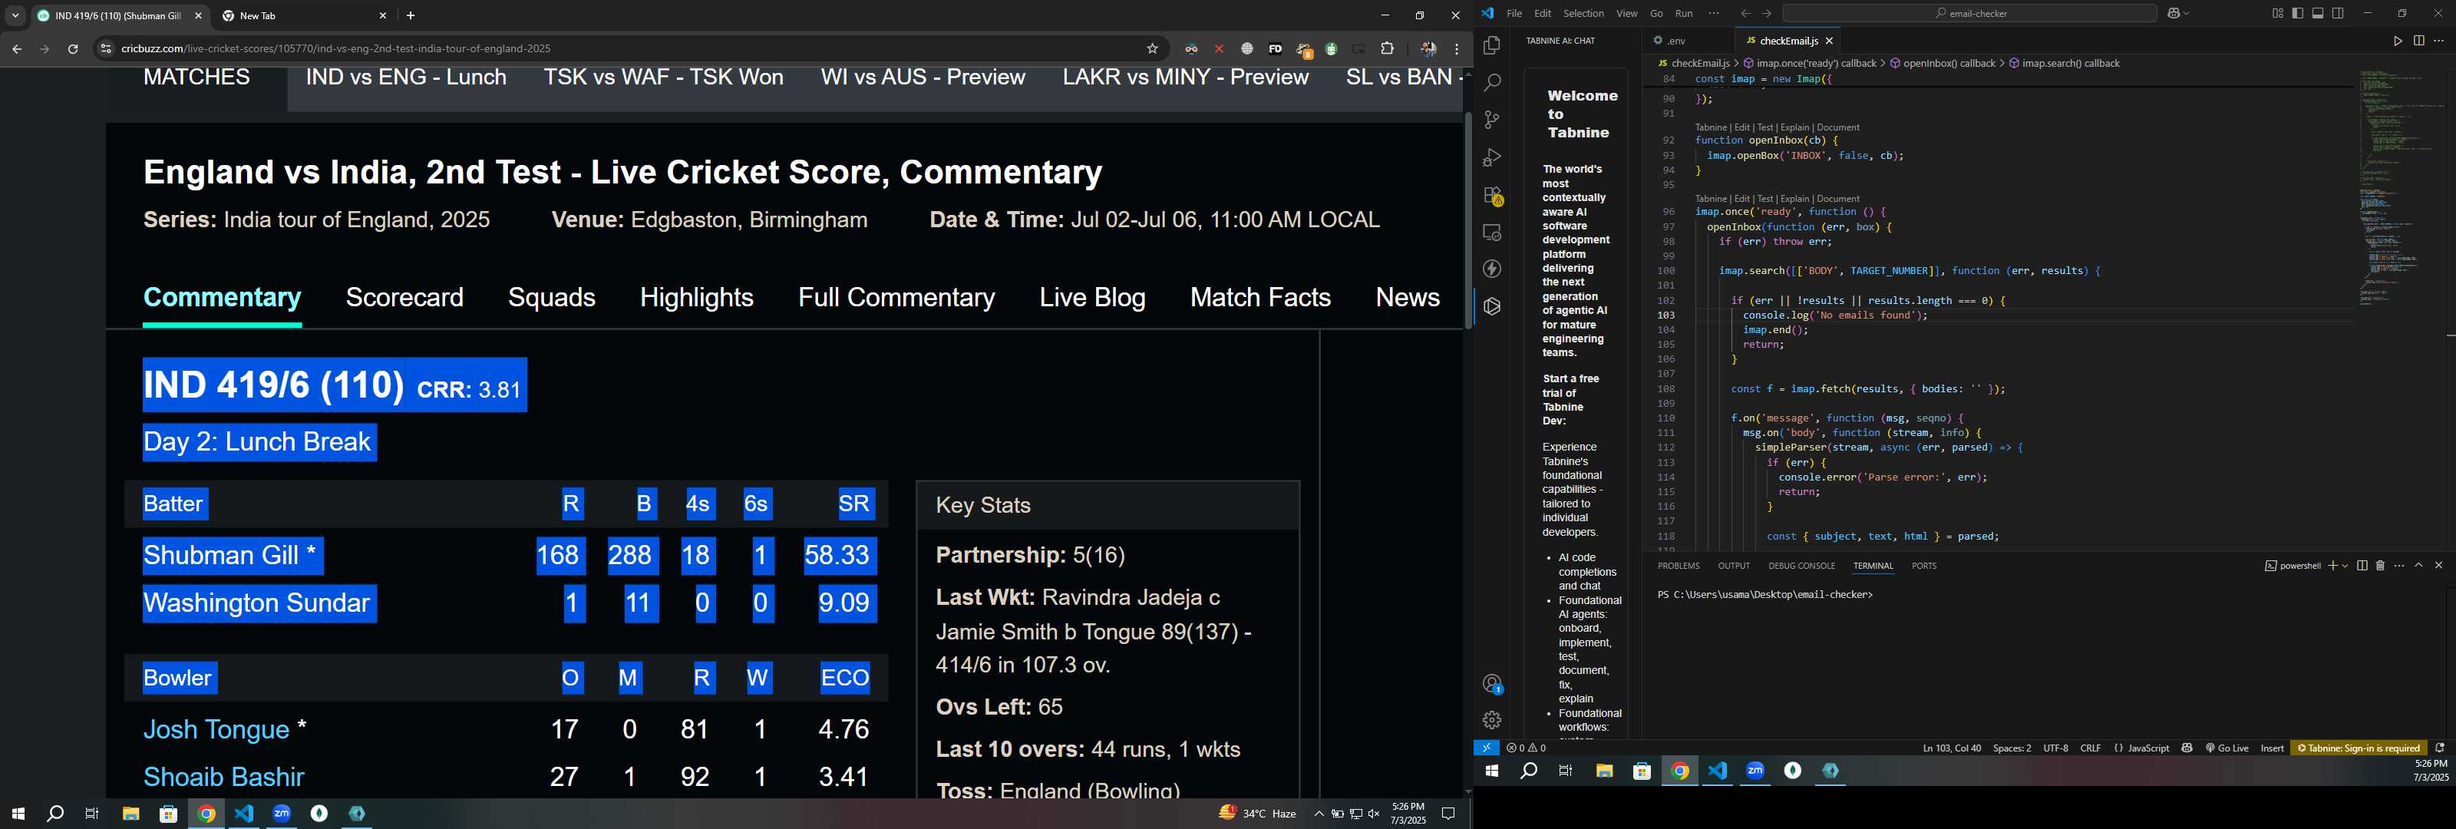This screenshot has height=829, width=2456.
Task: Go back in VS Code navigation history
Action: tap(1745, 13)
